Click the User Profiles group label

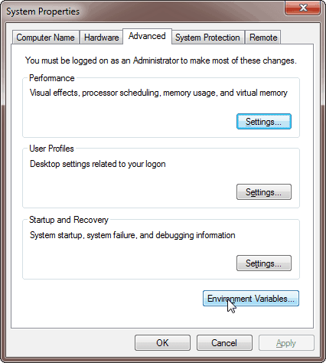tap(51, 149)
